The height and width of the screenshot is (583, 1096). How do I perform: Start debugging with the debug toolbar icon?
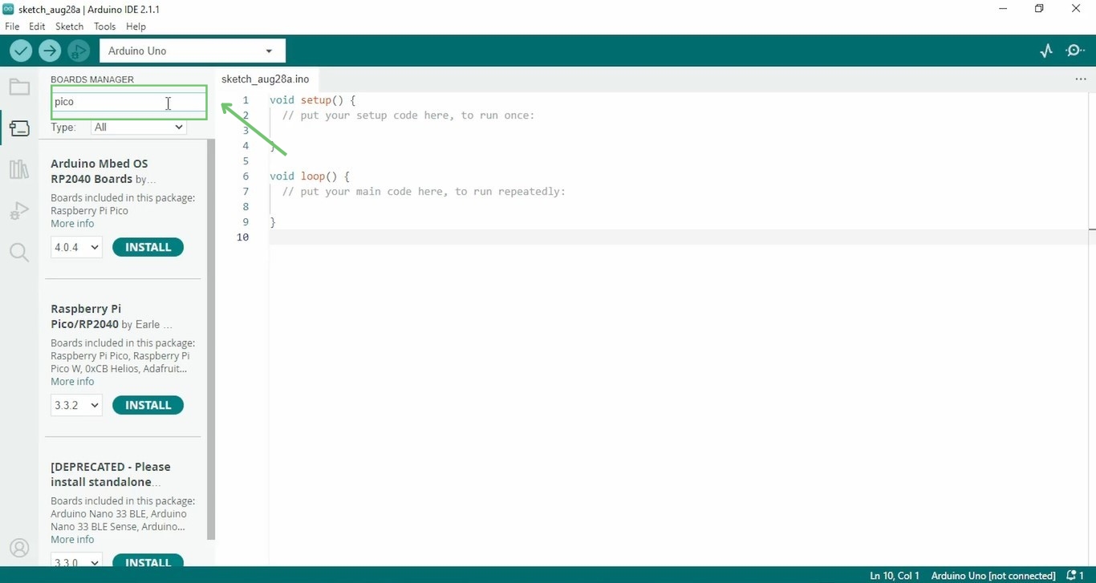78,51
